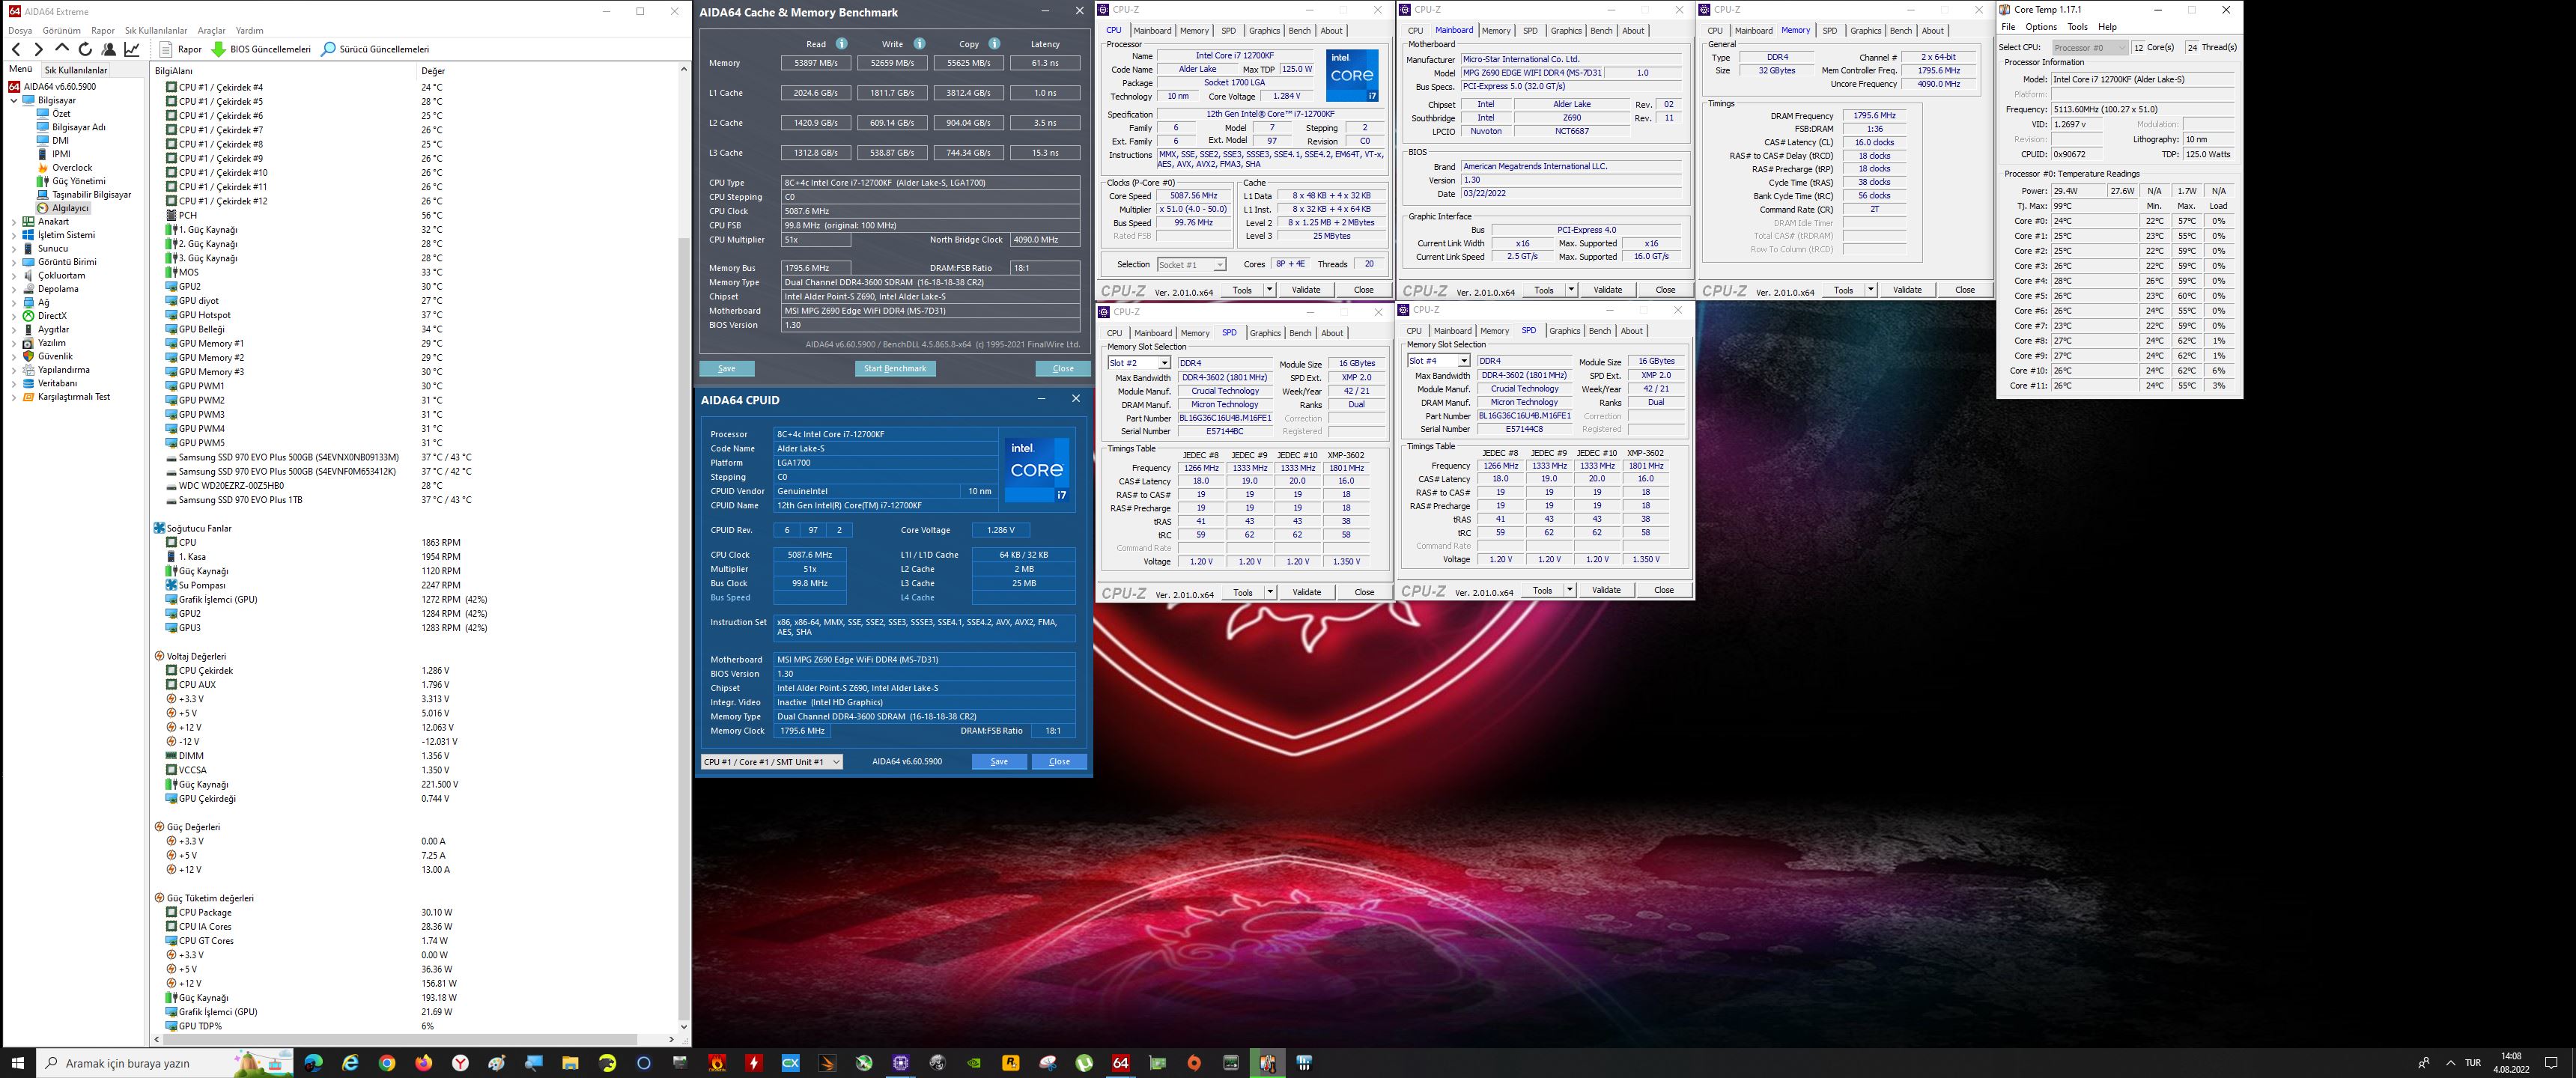The height and width of the screenshot is (1078, 2576).
Task: Open Rapor from the AIDA64 toolbar
Action: click(x=181, y=49)
